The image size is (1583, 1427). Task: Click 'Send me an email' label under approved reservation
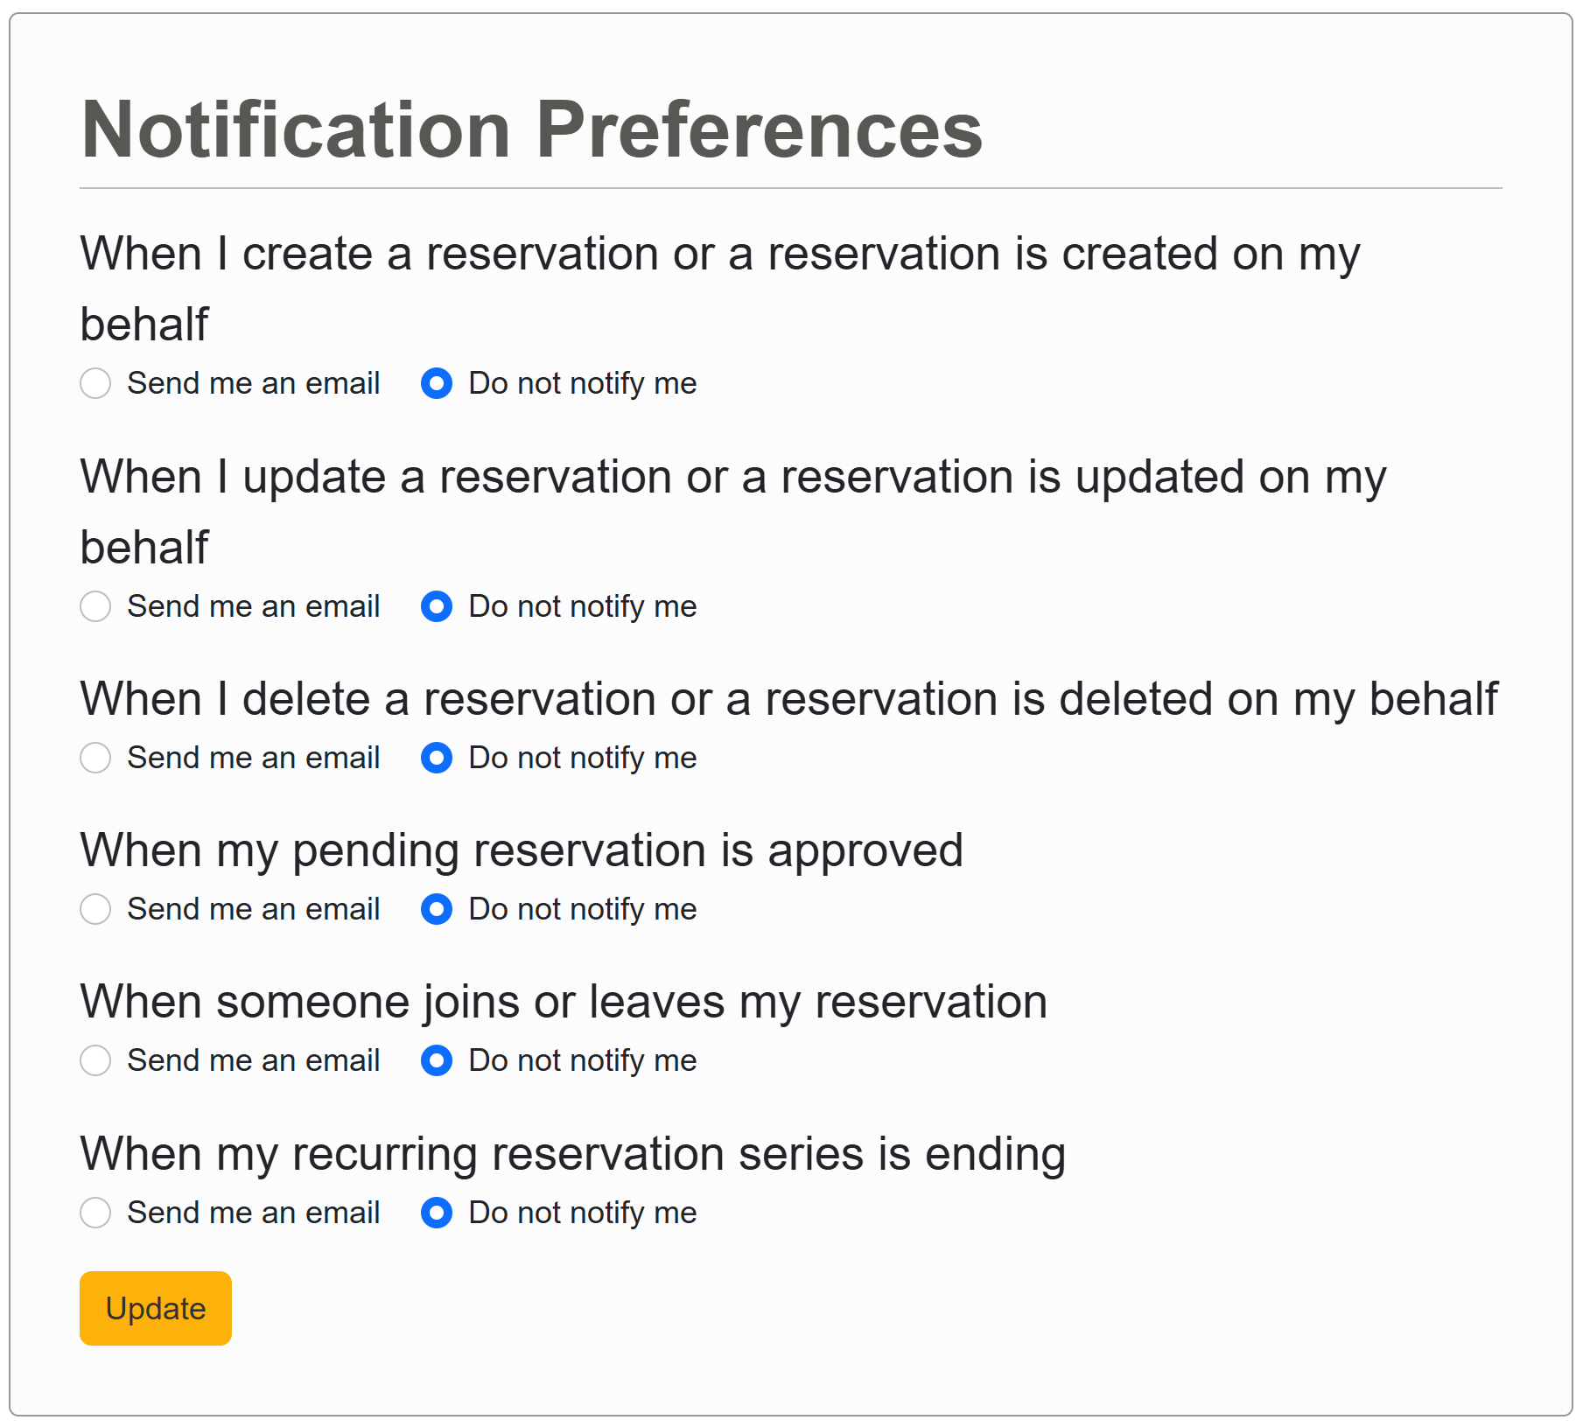coord(253,909)
